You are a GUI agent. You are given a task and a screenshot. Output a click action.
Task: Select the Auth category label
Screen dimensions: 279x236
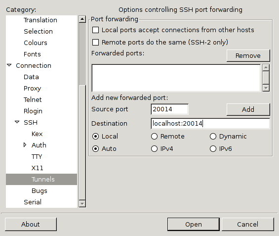tap(39, 145)
